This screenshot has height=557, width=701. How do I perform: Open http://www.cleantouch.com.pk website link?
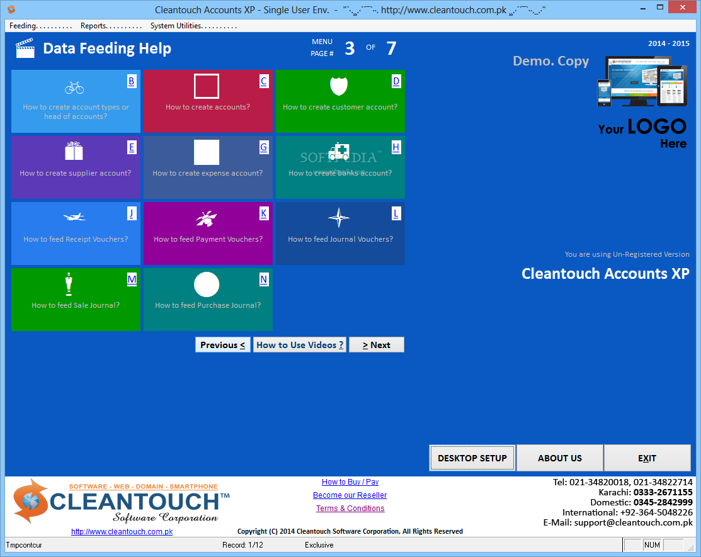122,532
